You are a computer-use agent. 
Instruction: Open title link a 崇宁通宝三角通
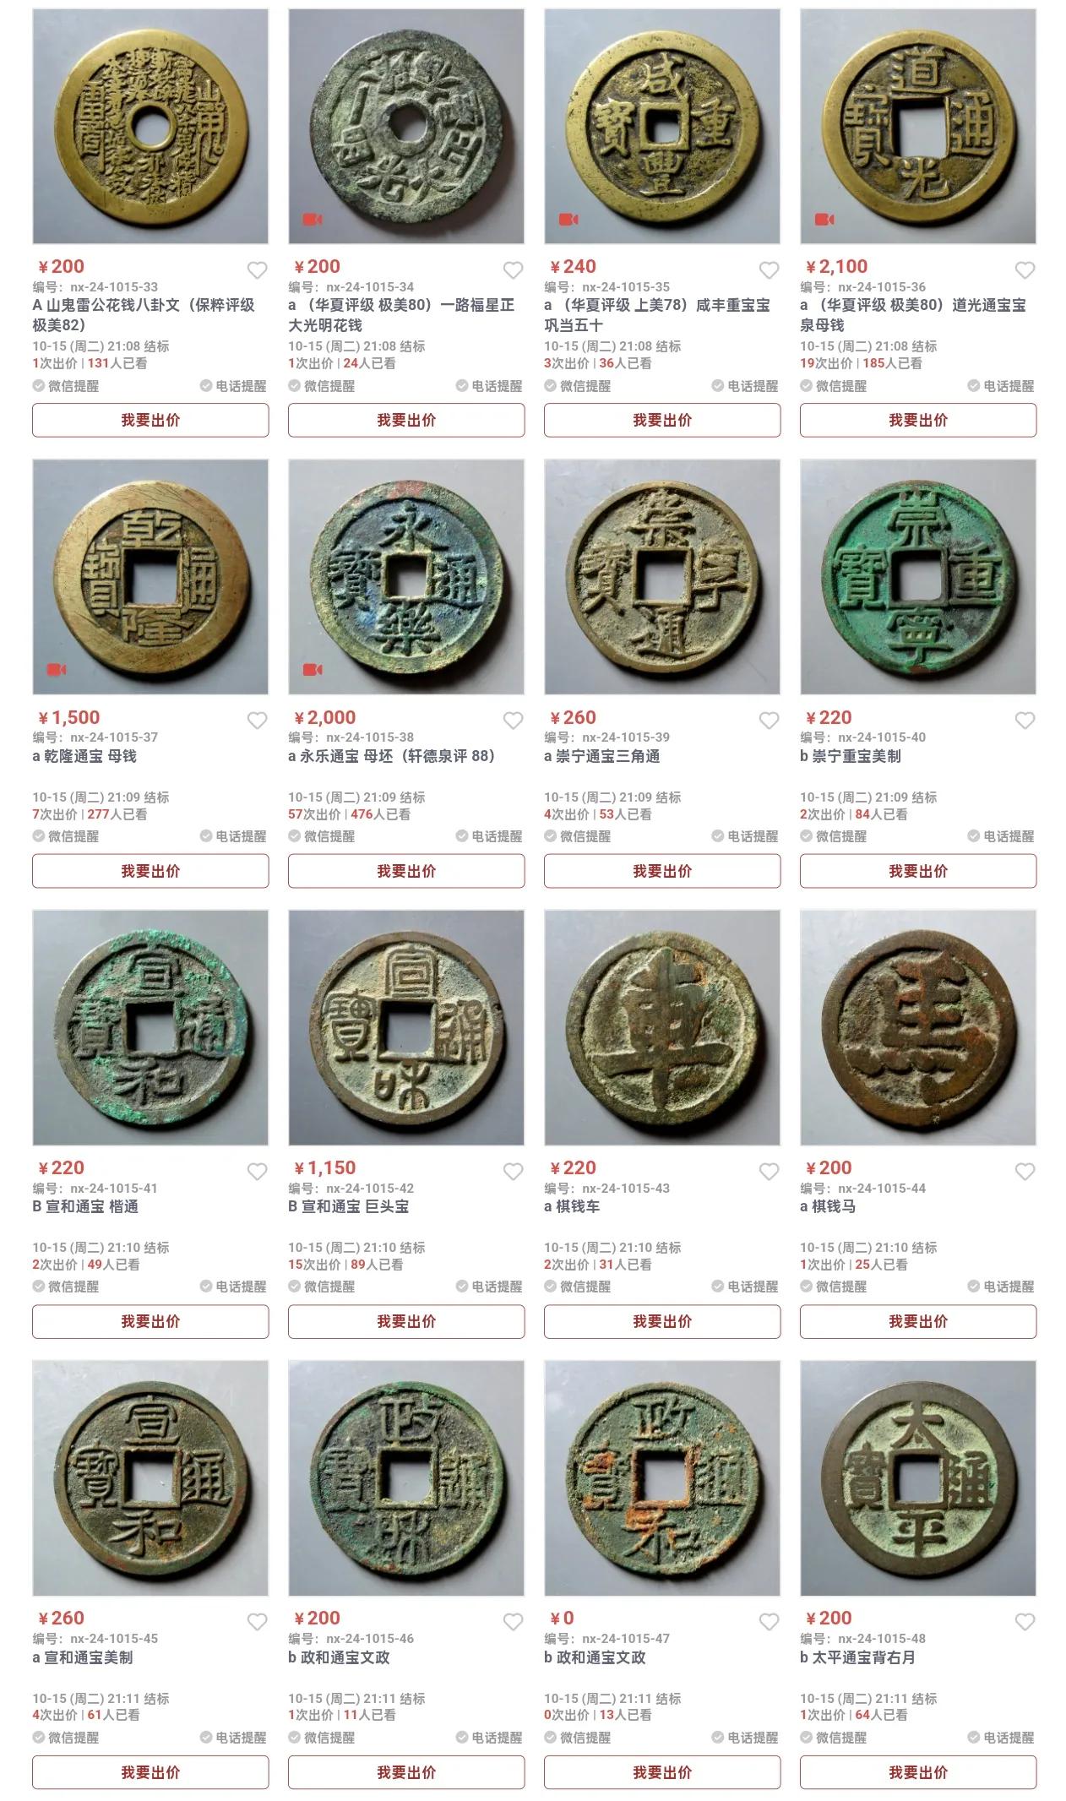(x=602, y=756)
